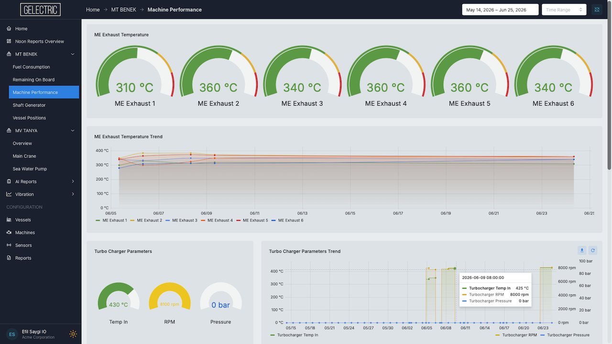Click the date range field May 14 – Jun 25
Screen dimensions: 612x344
501,10
